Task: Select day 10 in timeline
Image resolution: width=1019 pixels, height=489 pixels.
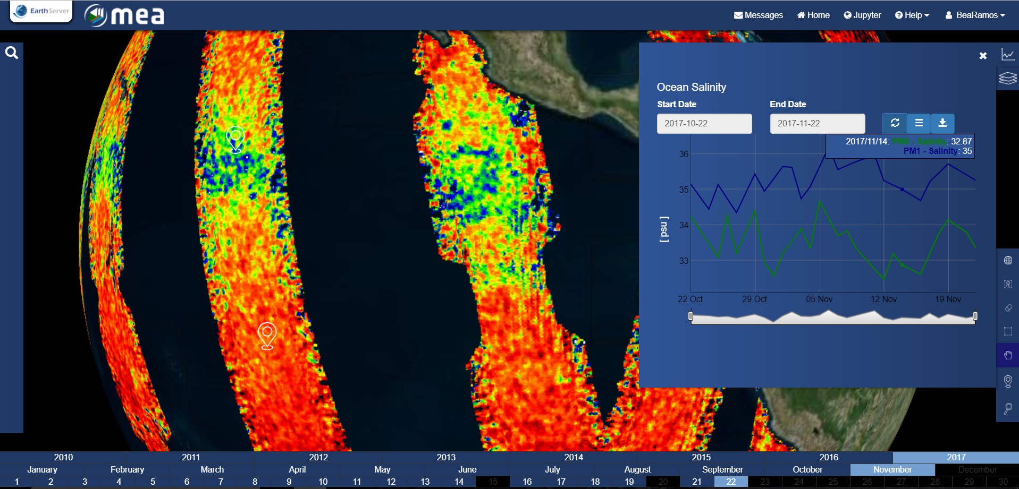Action: [323, 482]
